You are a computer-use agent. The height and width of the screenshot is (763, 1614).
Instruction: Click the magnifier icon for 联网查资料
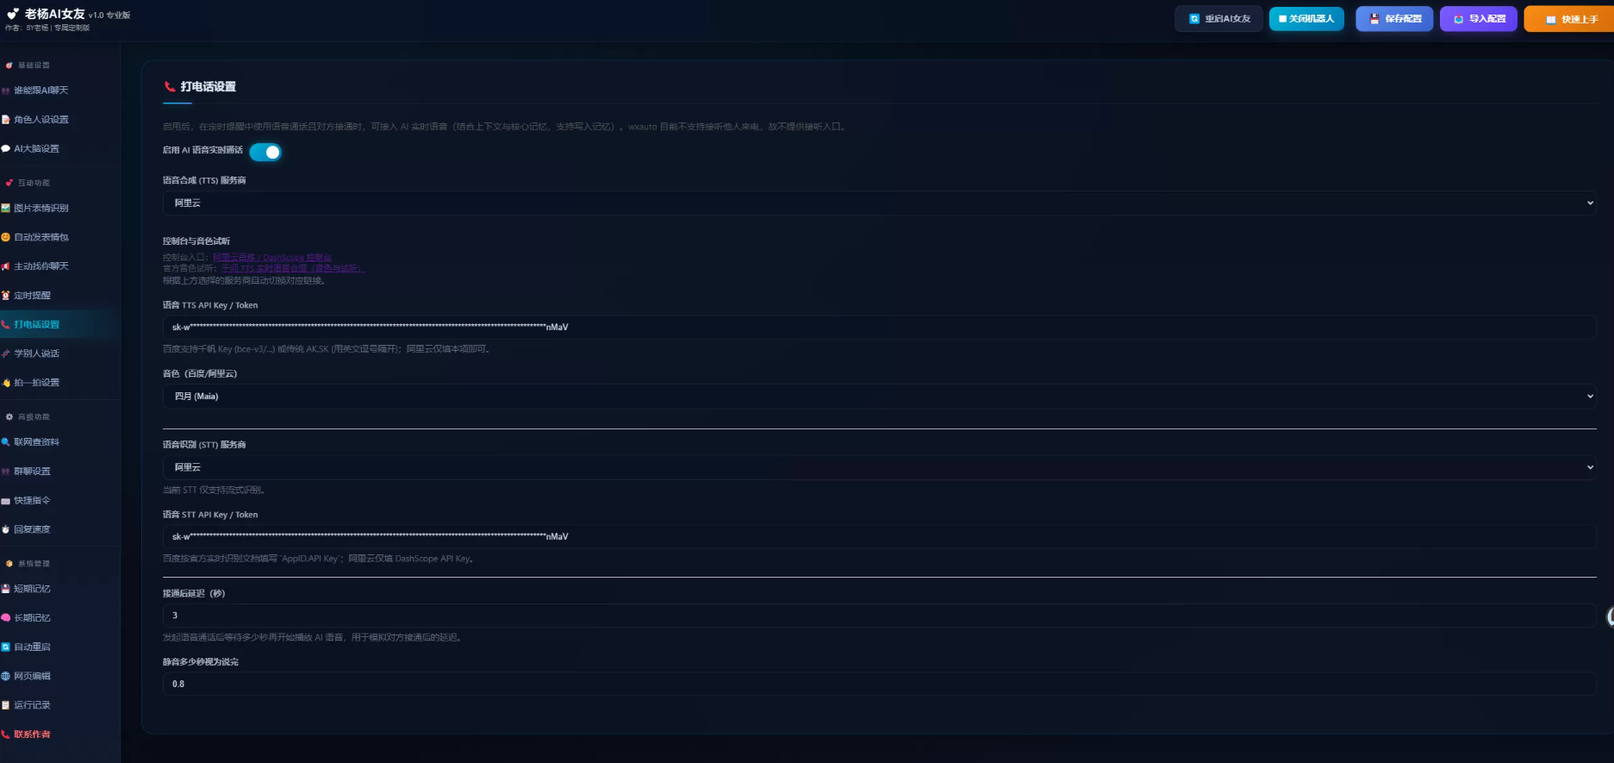click(5, 442)
